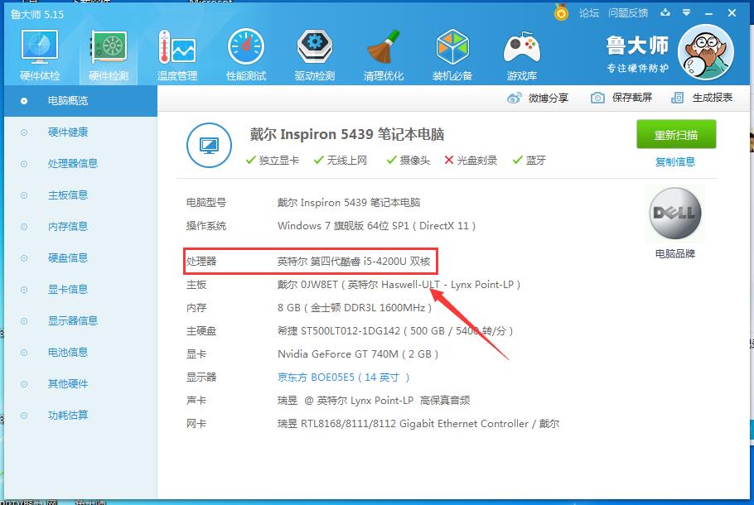Select the 硬件检测 hardware detection icon
The height and width of the screenshot is (505, 754).
tap(109, 55)
